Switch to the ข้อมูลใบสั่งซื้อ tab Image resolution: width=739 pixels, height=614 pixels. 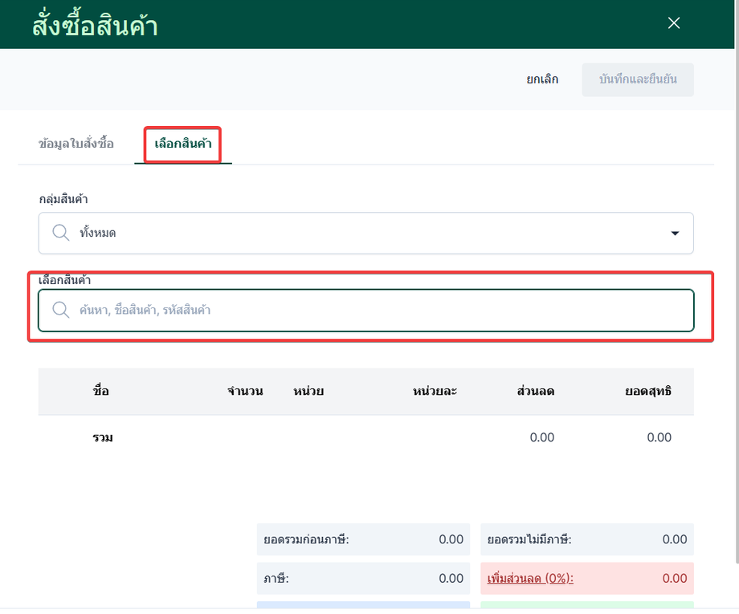pyautogui.click(x=76, y=143)
